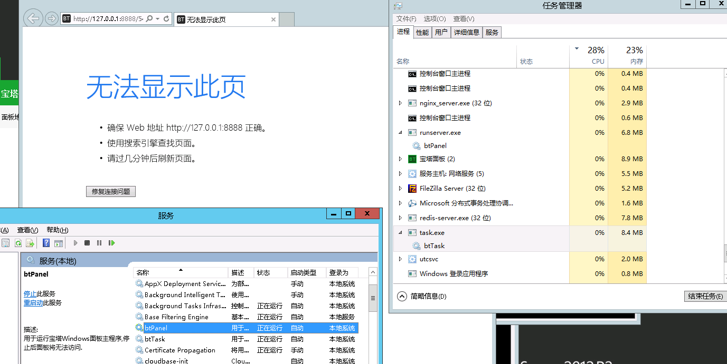Switch to the 详细信息 tab
This screenshot has width=727, height=364.
click(467, 32)
